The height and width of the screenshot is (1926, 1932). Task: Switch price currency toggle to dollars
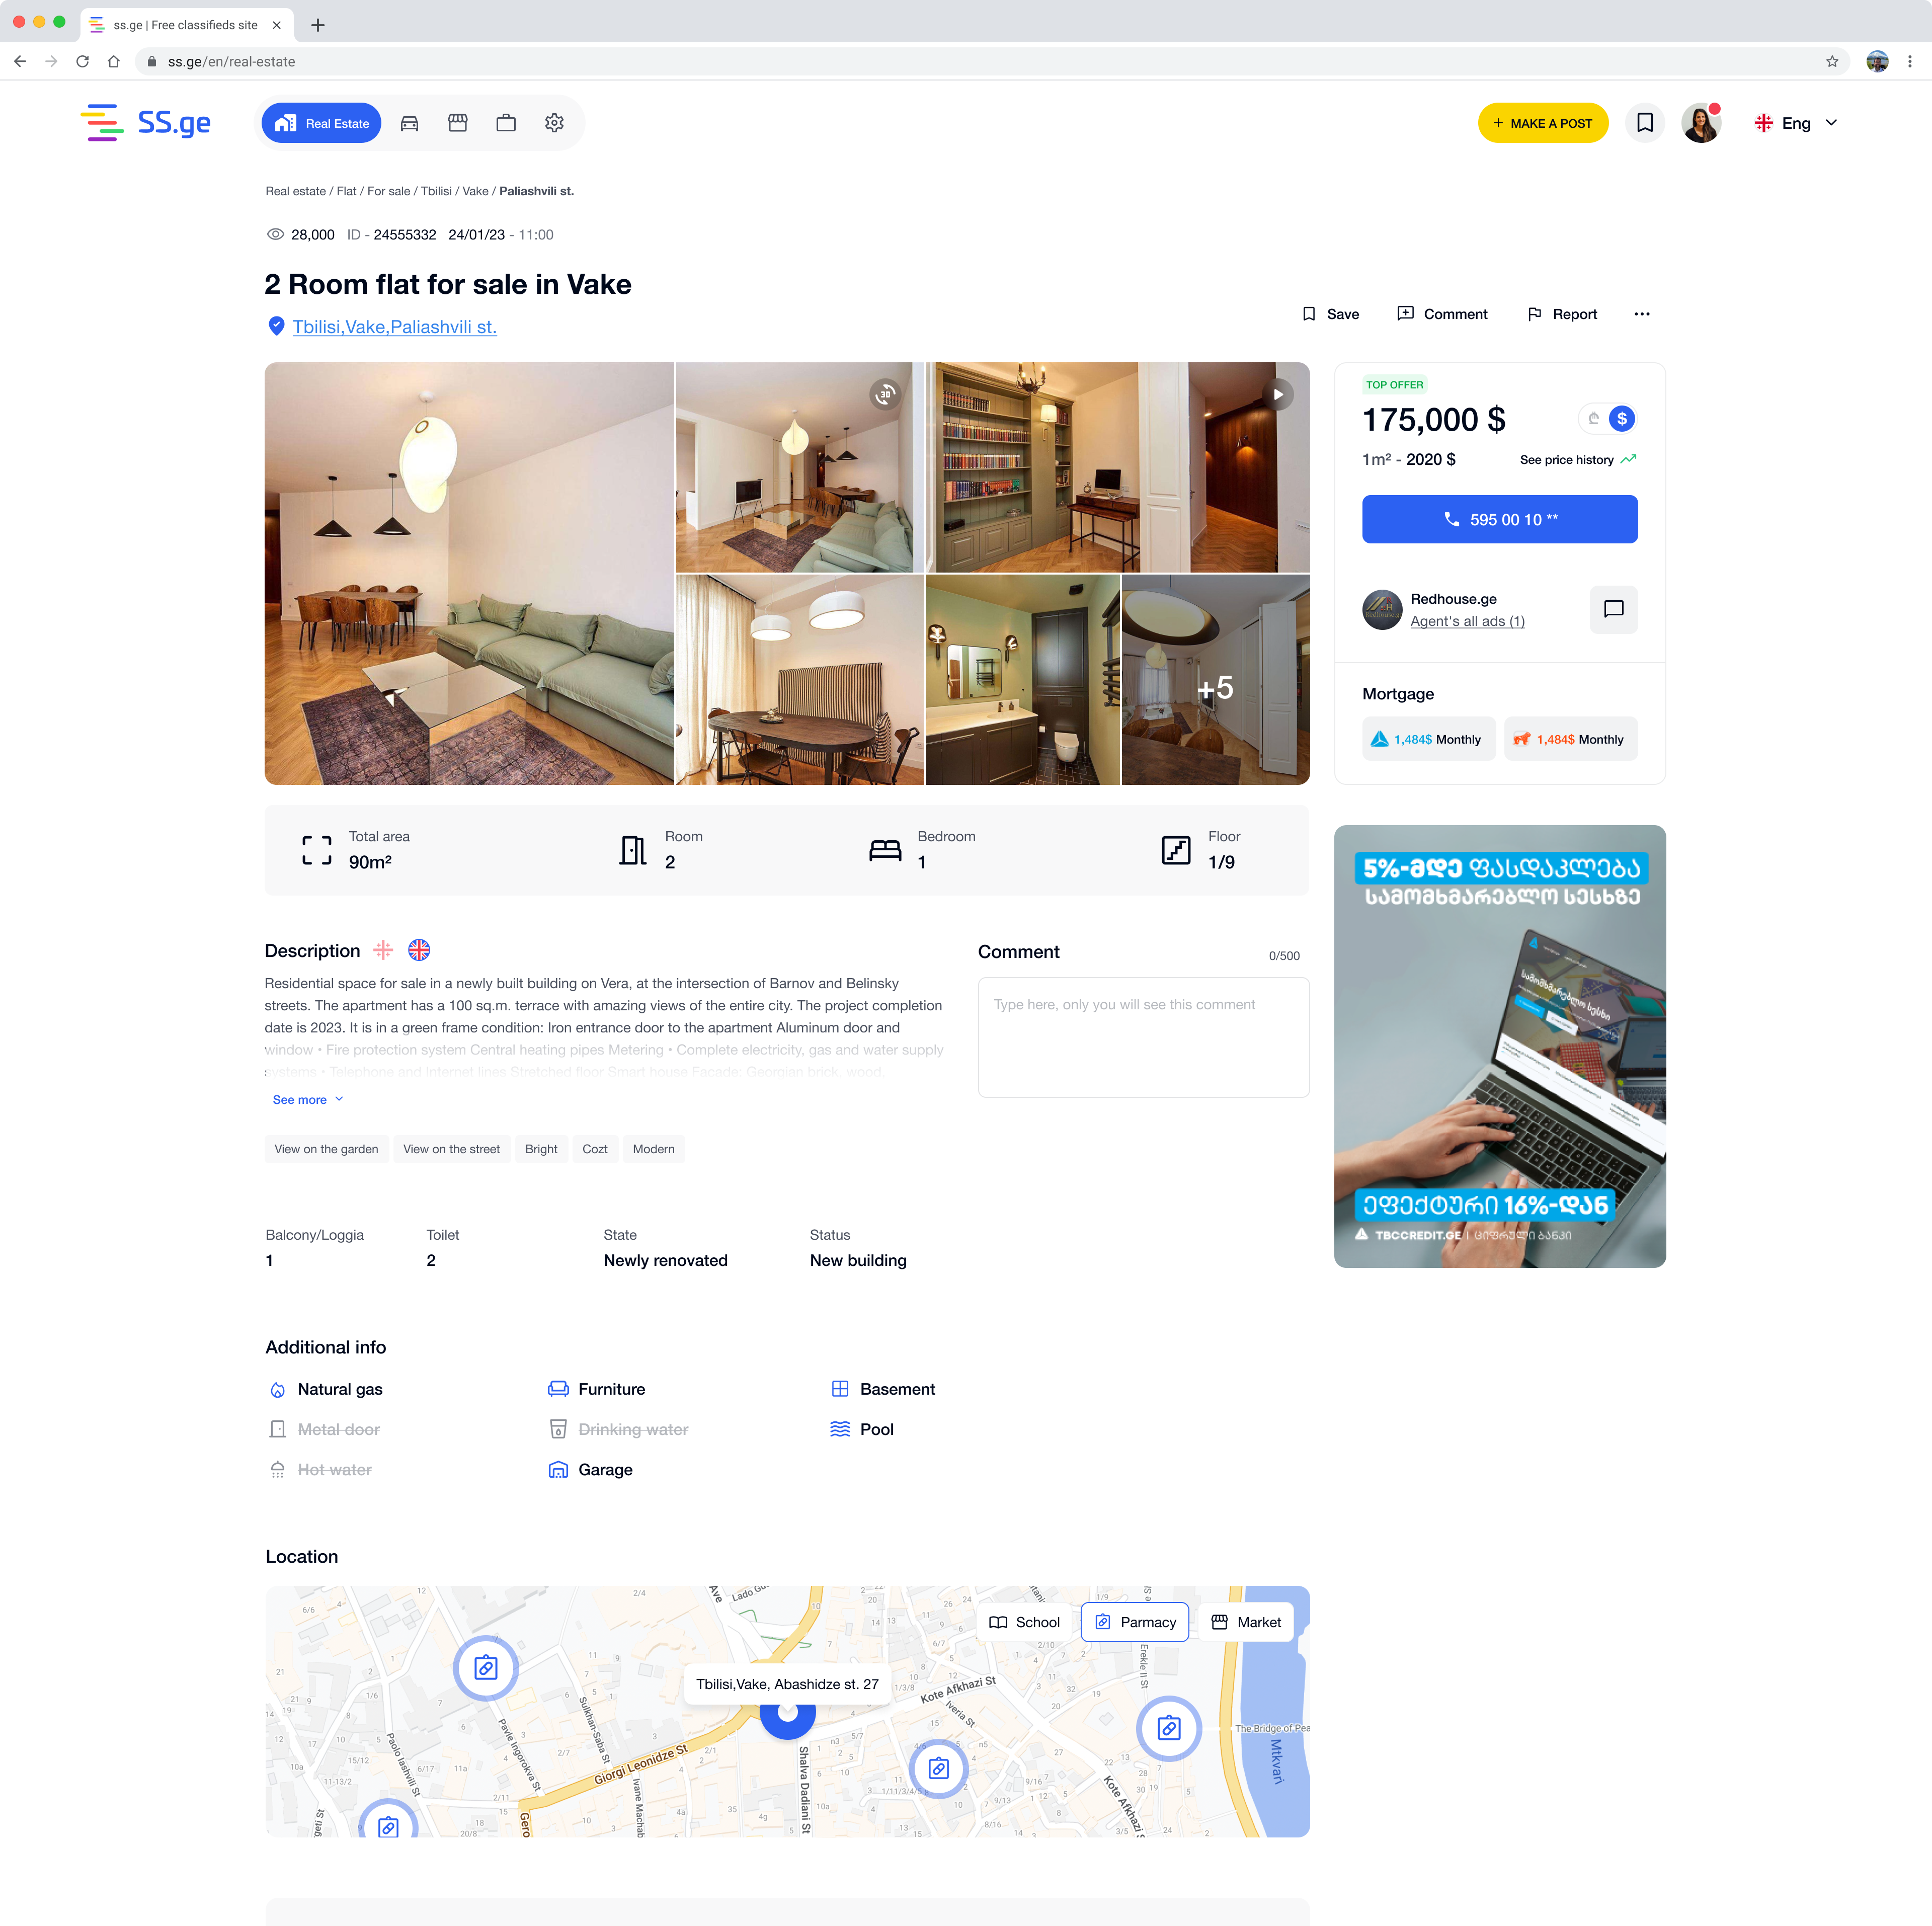coord(1622,419)
